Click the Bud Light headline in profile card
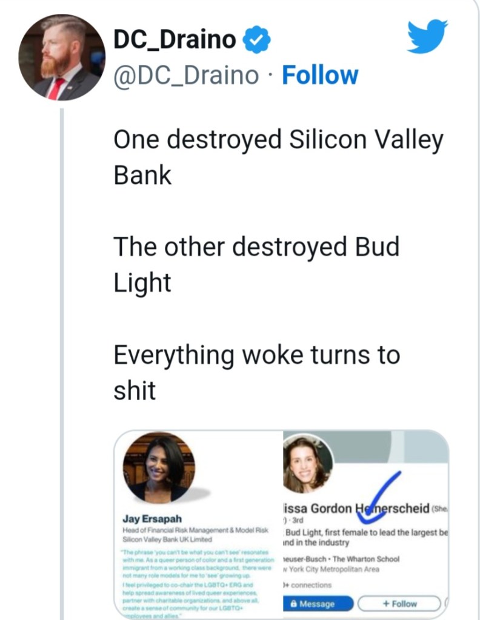The height and width of the screenshot is (620, 480). pyautogui.click(x=365, y=532)
